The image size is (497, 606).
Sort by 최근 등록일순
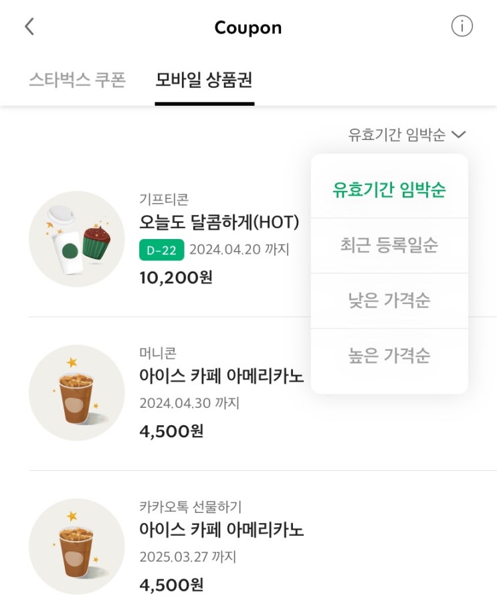tap(389, 245)
